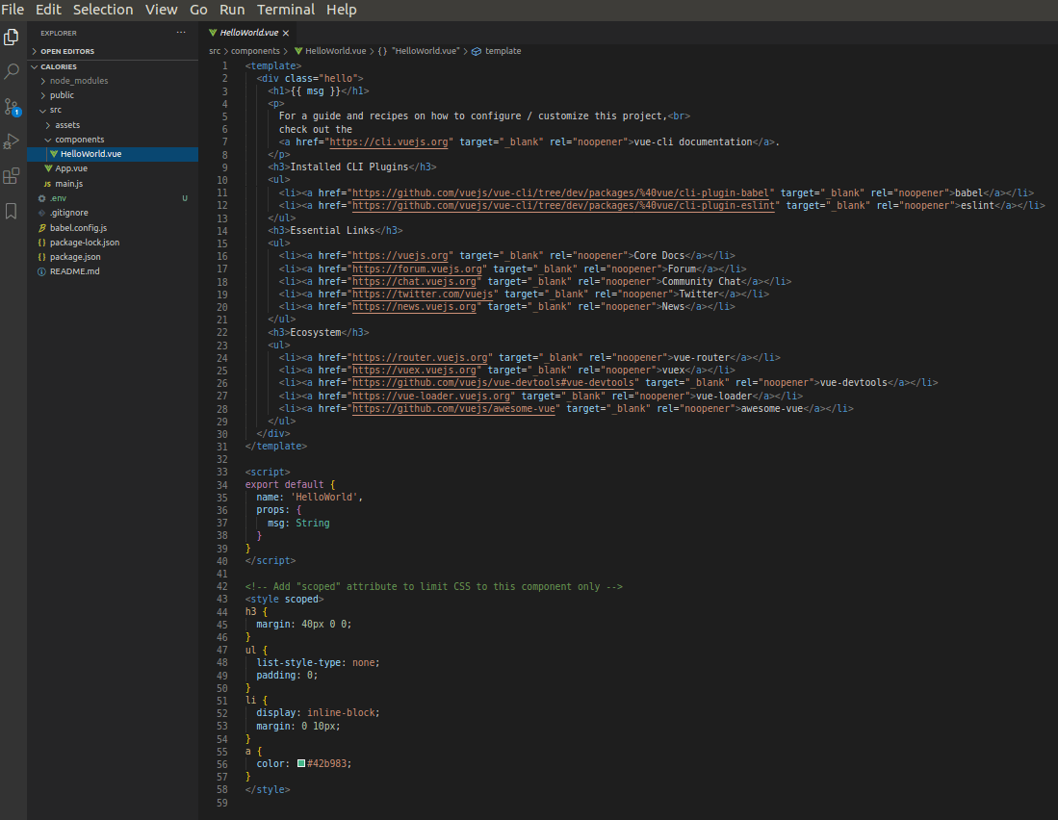Collapse the CALORIES workspace folder

35,66
